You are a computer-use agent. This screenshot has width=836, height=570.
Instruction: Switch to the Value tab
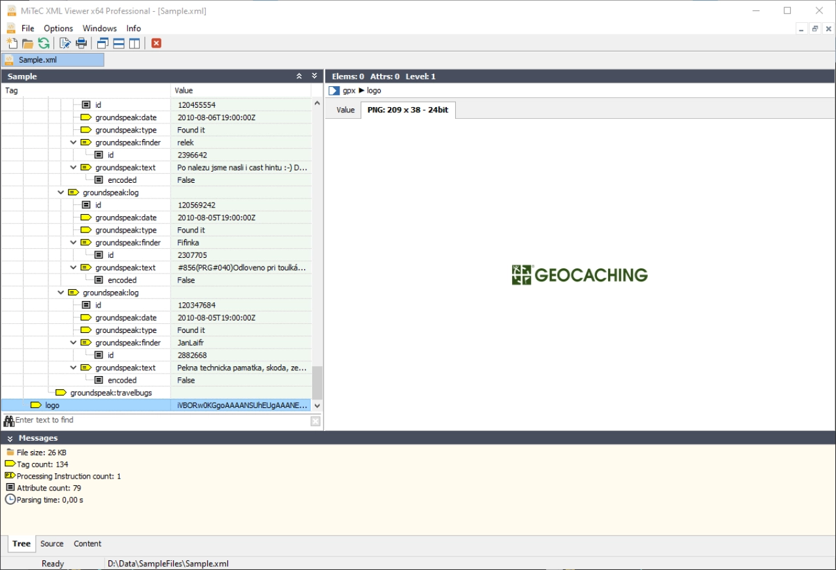coord(346,110)
